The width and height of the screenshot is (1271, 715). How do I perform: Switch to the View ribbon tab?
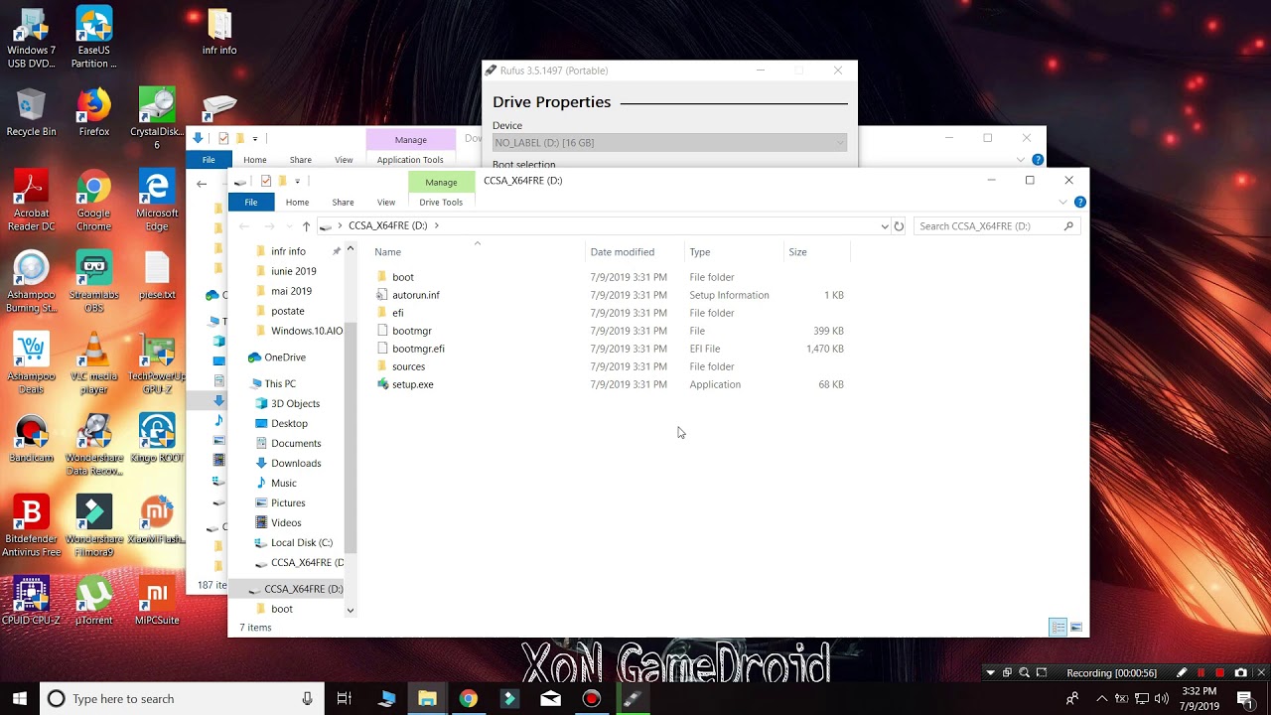tap(386, 202)
